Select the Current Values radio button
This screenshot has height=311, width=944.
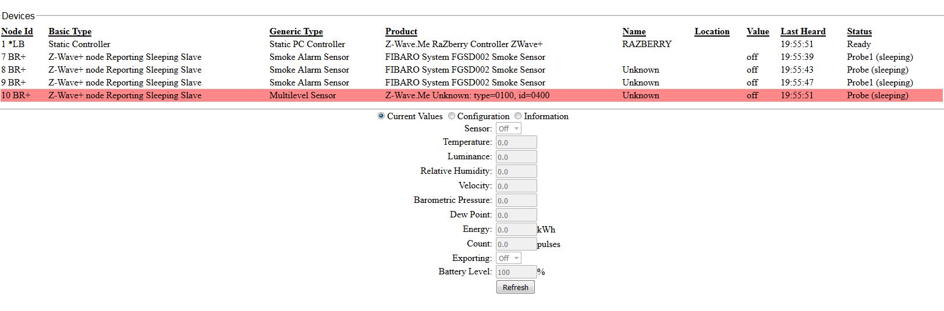click(x=381, y=116)
